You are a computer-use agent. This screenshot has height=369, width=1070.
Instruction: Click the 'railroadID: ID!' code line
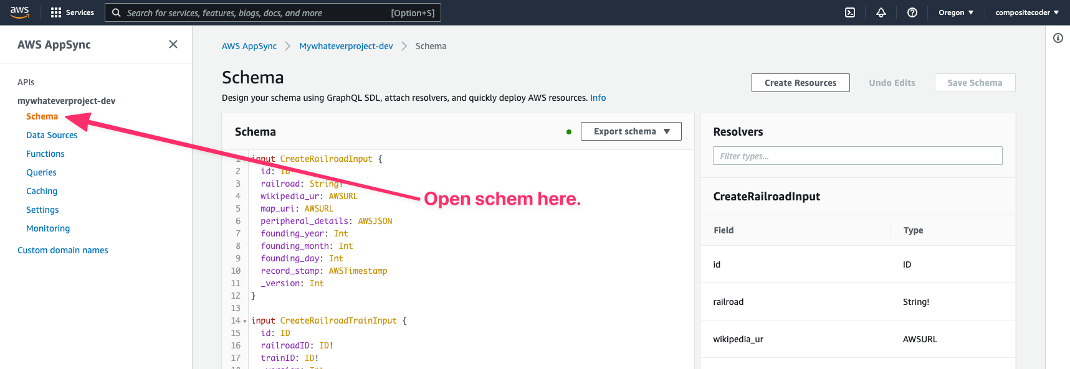[x=297, y=345]
